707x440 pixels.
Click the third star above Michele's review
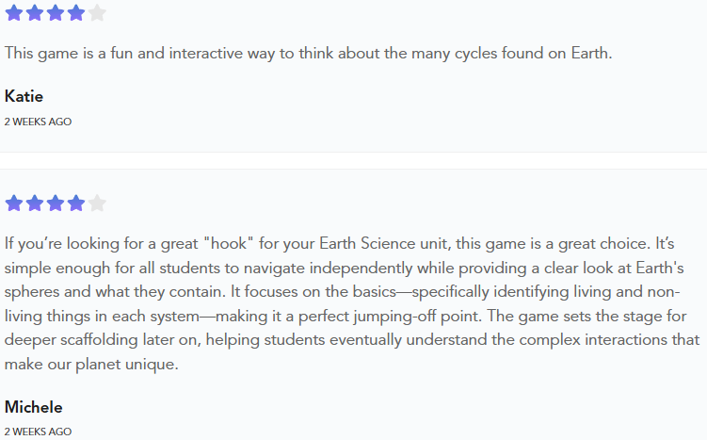56,204
